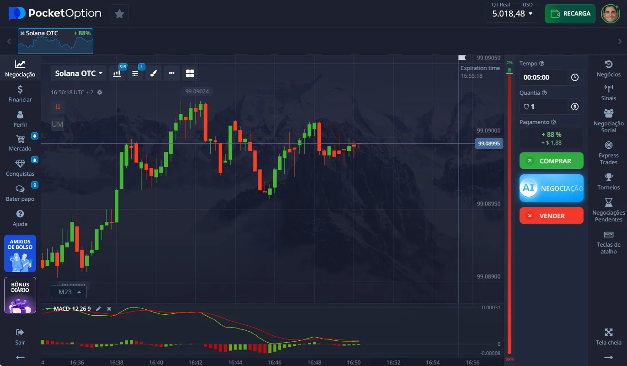Open timezone settings gear icon
This screenshot has width=627, height=366.
tap(100, 92)
